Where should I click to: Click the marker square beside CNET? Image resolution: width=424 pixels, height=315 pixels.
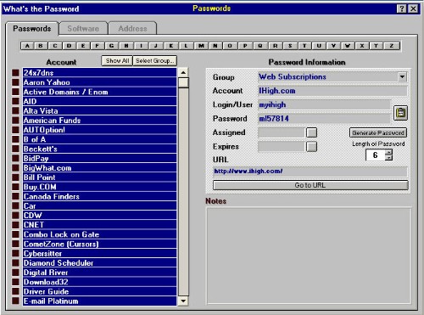tap(15, 225)
